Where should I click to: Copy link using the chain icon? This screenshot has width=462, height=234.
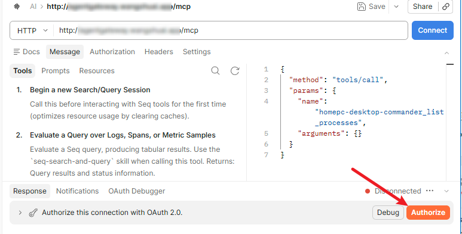coord(446,7)
